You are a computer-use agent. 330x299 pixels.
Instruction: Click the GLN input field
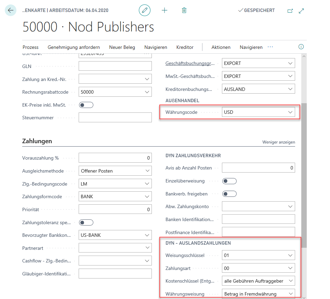[x=115, y=66]
